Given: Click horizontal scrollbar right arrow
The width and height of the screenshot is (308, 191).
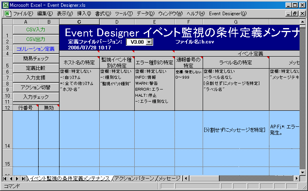Looking at the screenshot, I should [x=297, y=179].
